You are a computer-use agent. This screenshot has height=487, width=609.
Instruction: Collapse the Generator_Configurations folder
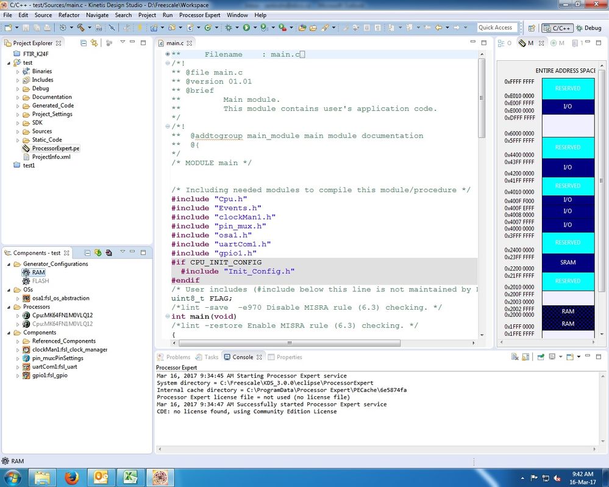click(x=9, y=264)
